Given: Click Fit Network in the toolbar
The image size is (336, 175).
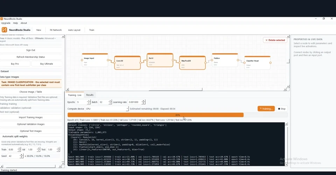Looking at the screenshot, I should tap(56, 30).
